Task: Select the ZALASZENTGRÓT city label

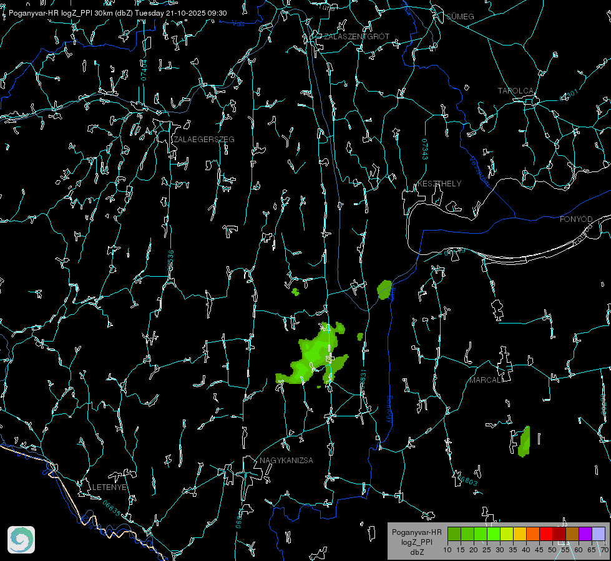Action: 356,37
